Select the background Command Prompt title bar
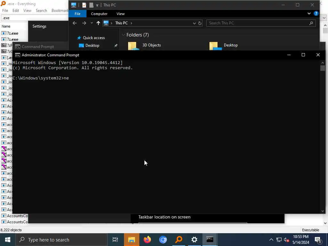The height and width of the screenshot is (246, 328). coord(40,47)
